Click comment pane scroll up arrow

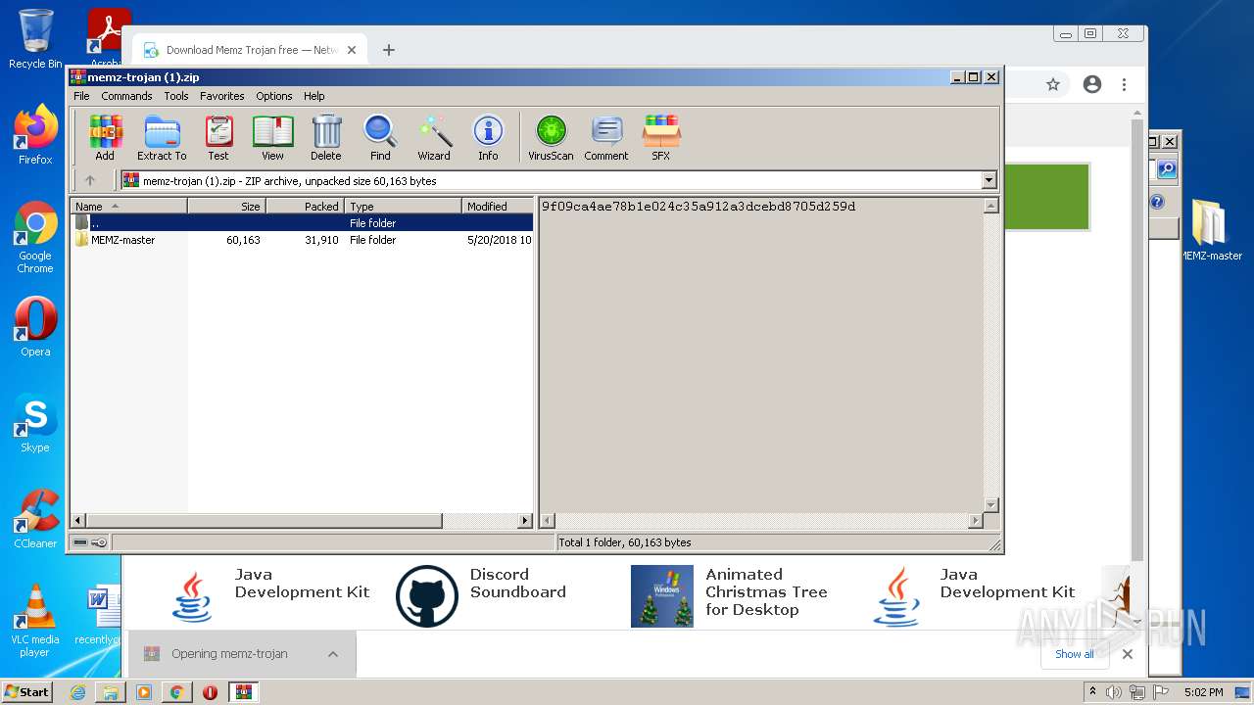tap(990, 206)
